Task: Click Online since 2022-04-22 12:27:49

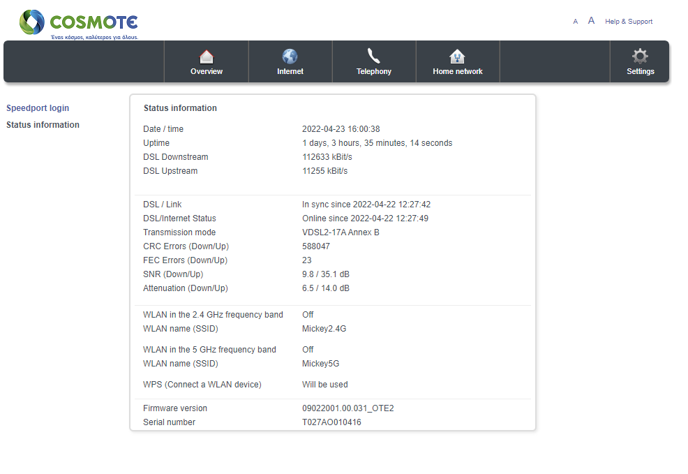Action: (x=365, y=219)
